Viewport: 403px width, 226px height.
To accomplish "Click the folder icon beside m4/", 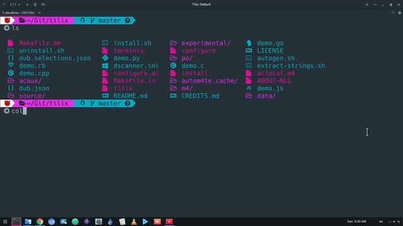I will [x=174, y=88].
